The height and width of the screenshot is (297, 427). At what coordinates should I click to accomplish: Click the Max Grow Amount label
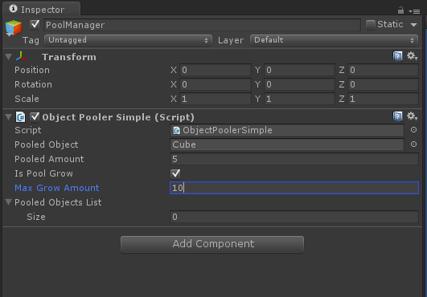[x=57, y=188]
